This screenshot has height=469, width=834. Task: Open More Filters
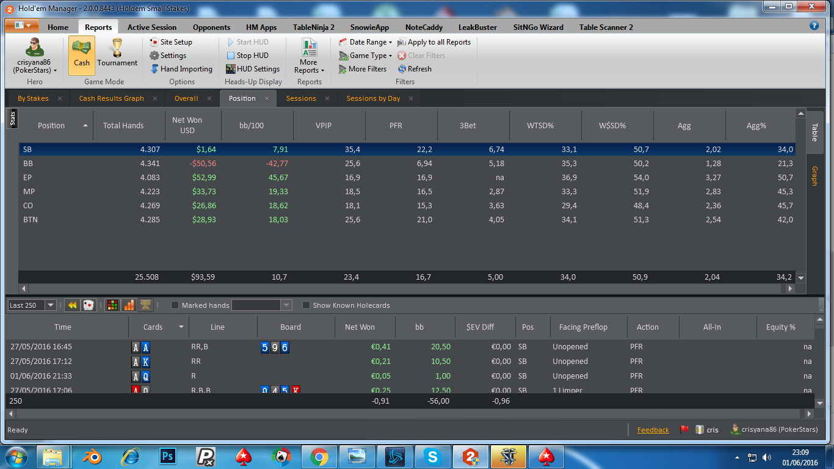click(363, 69)
